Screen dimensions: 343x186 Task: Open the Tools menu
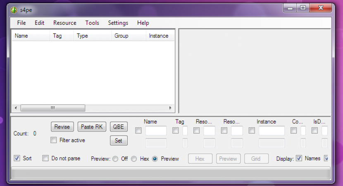[x=92, y=23]
